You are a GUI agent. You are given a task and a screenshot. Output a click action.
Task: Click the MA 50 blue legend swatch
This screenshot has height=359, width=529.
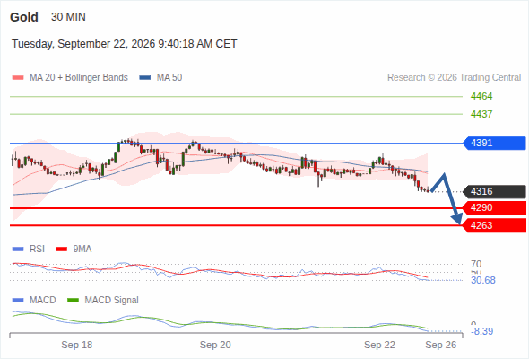145,78
